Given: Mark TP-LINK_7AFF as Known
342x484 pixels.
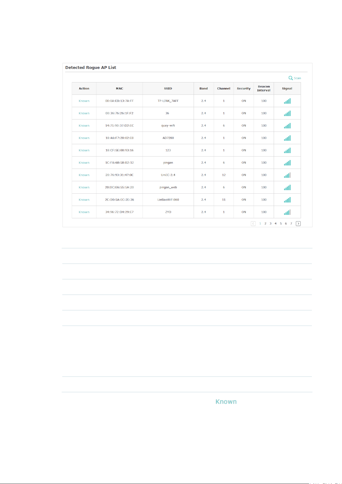Looking at the screenshot, I should [84, 101].
